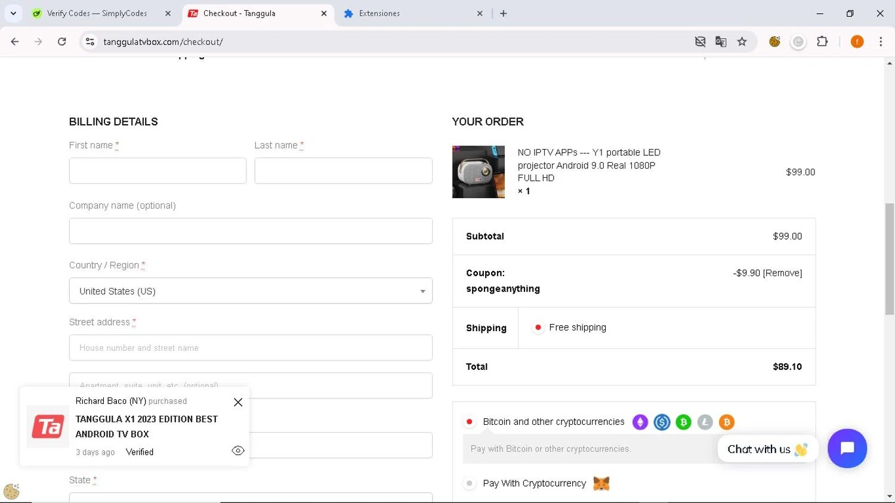Click the eye icon on purchase notification
This screenshot has height=503, width=895.
click(x=238, y=450)
